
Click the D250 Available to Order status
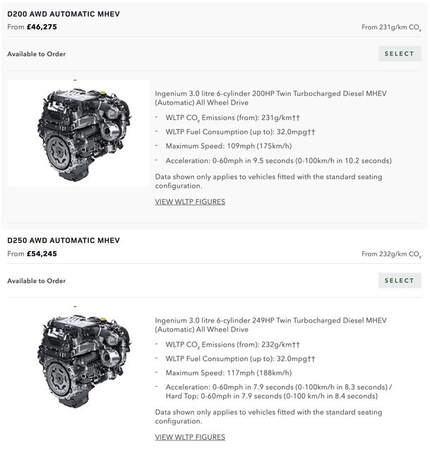(37, 281)
